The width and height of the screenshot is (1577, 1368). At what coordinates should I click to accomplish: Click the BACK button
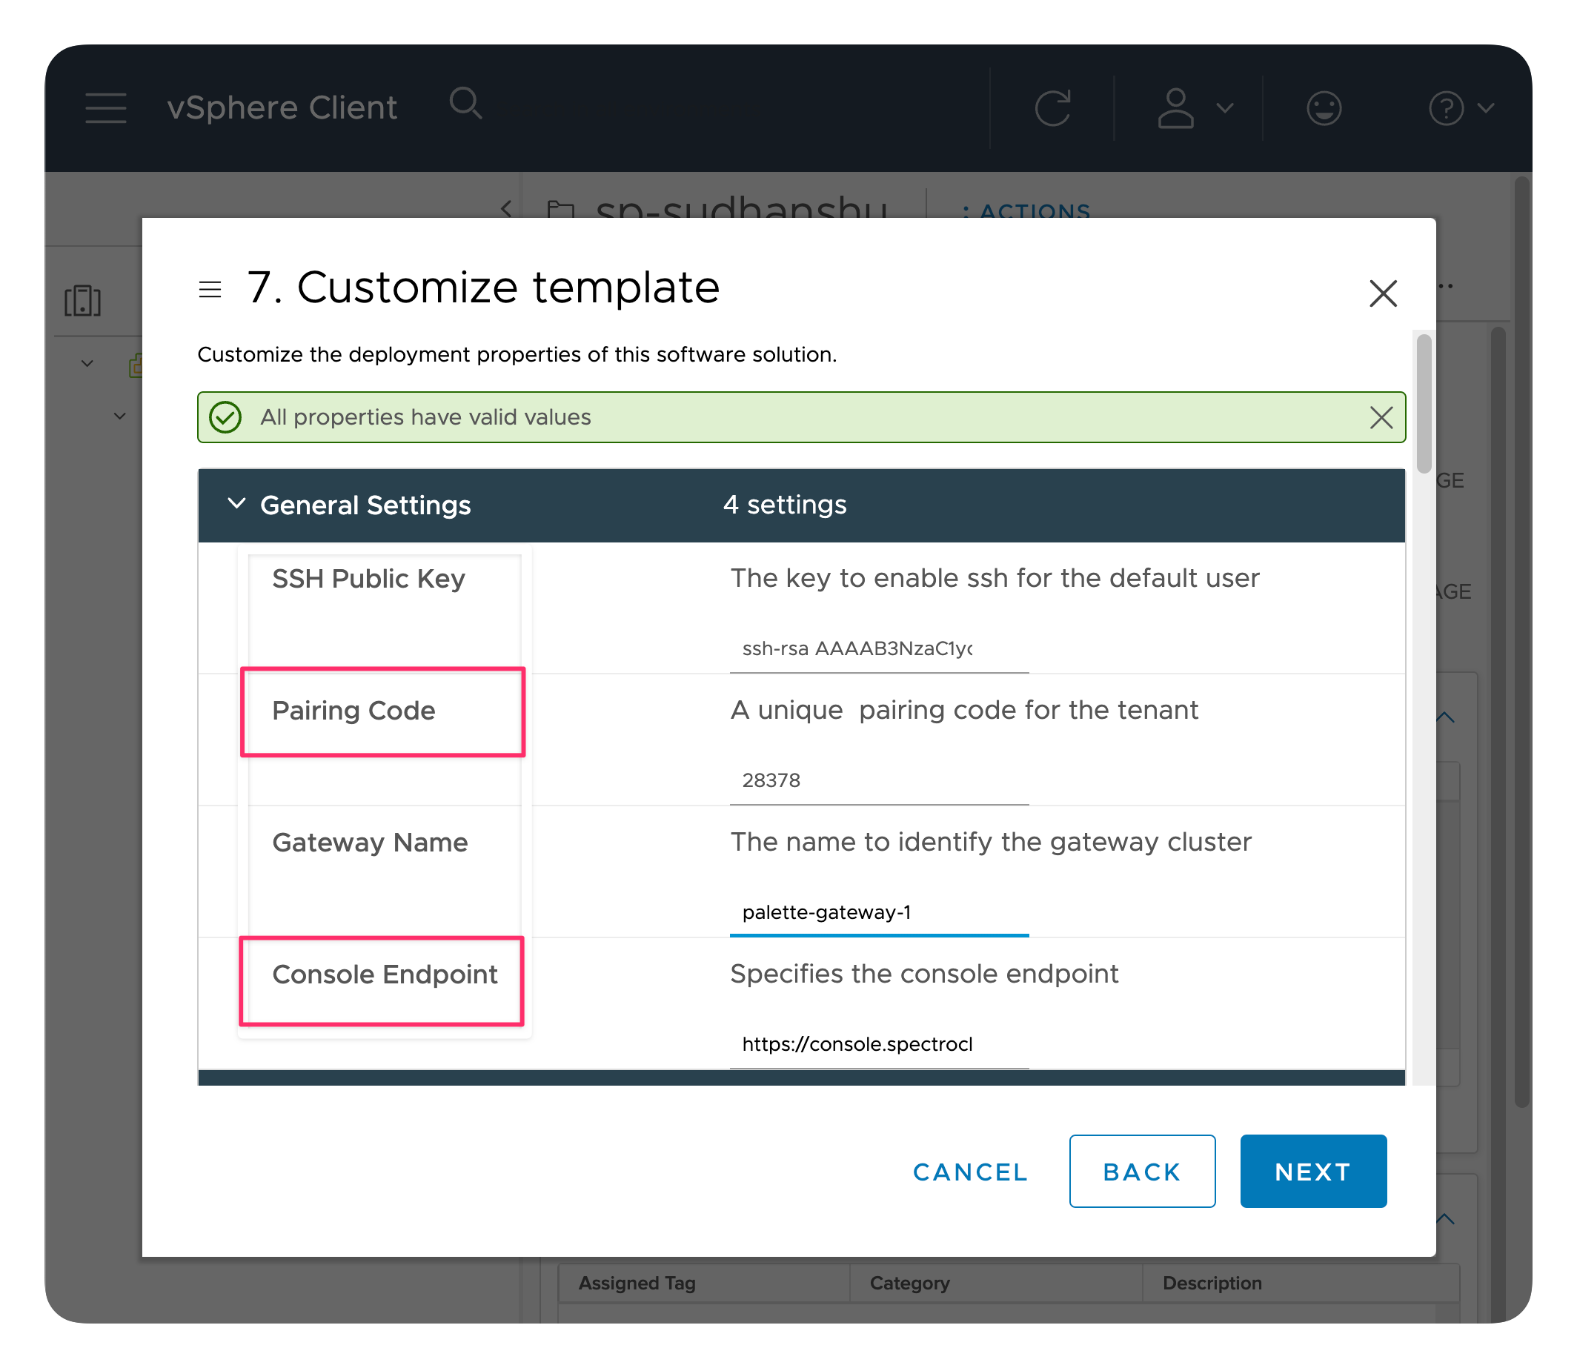point(1142,1172)
